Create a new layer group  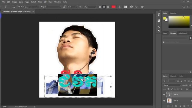pos(184,106)
